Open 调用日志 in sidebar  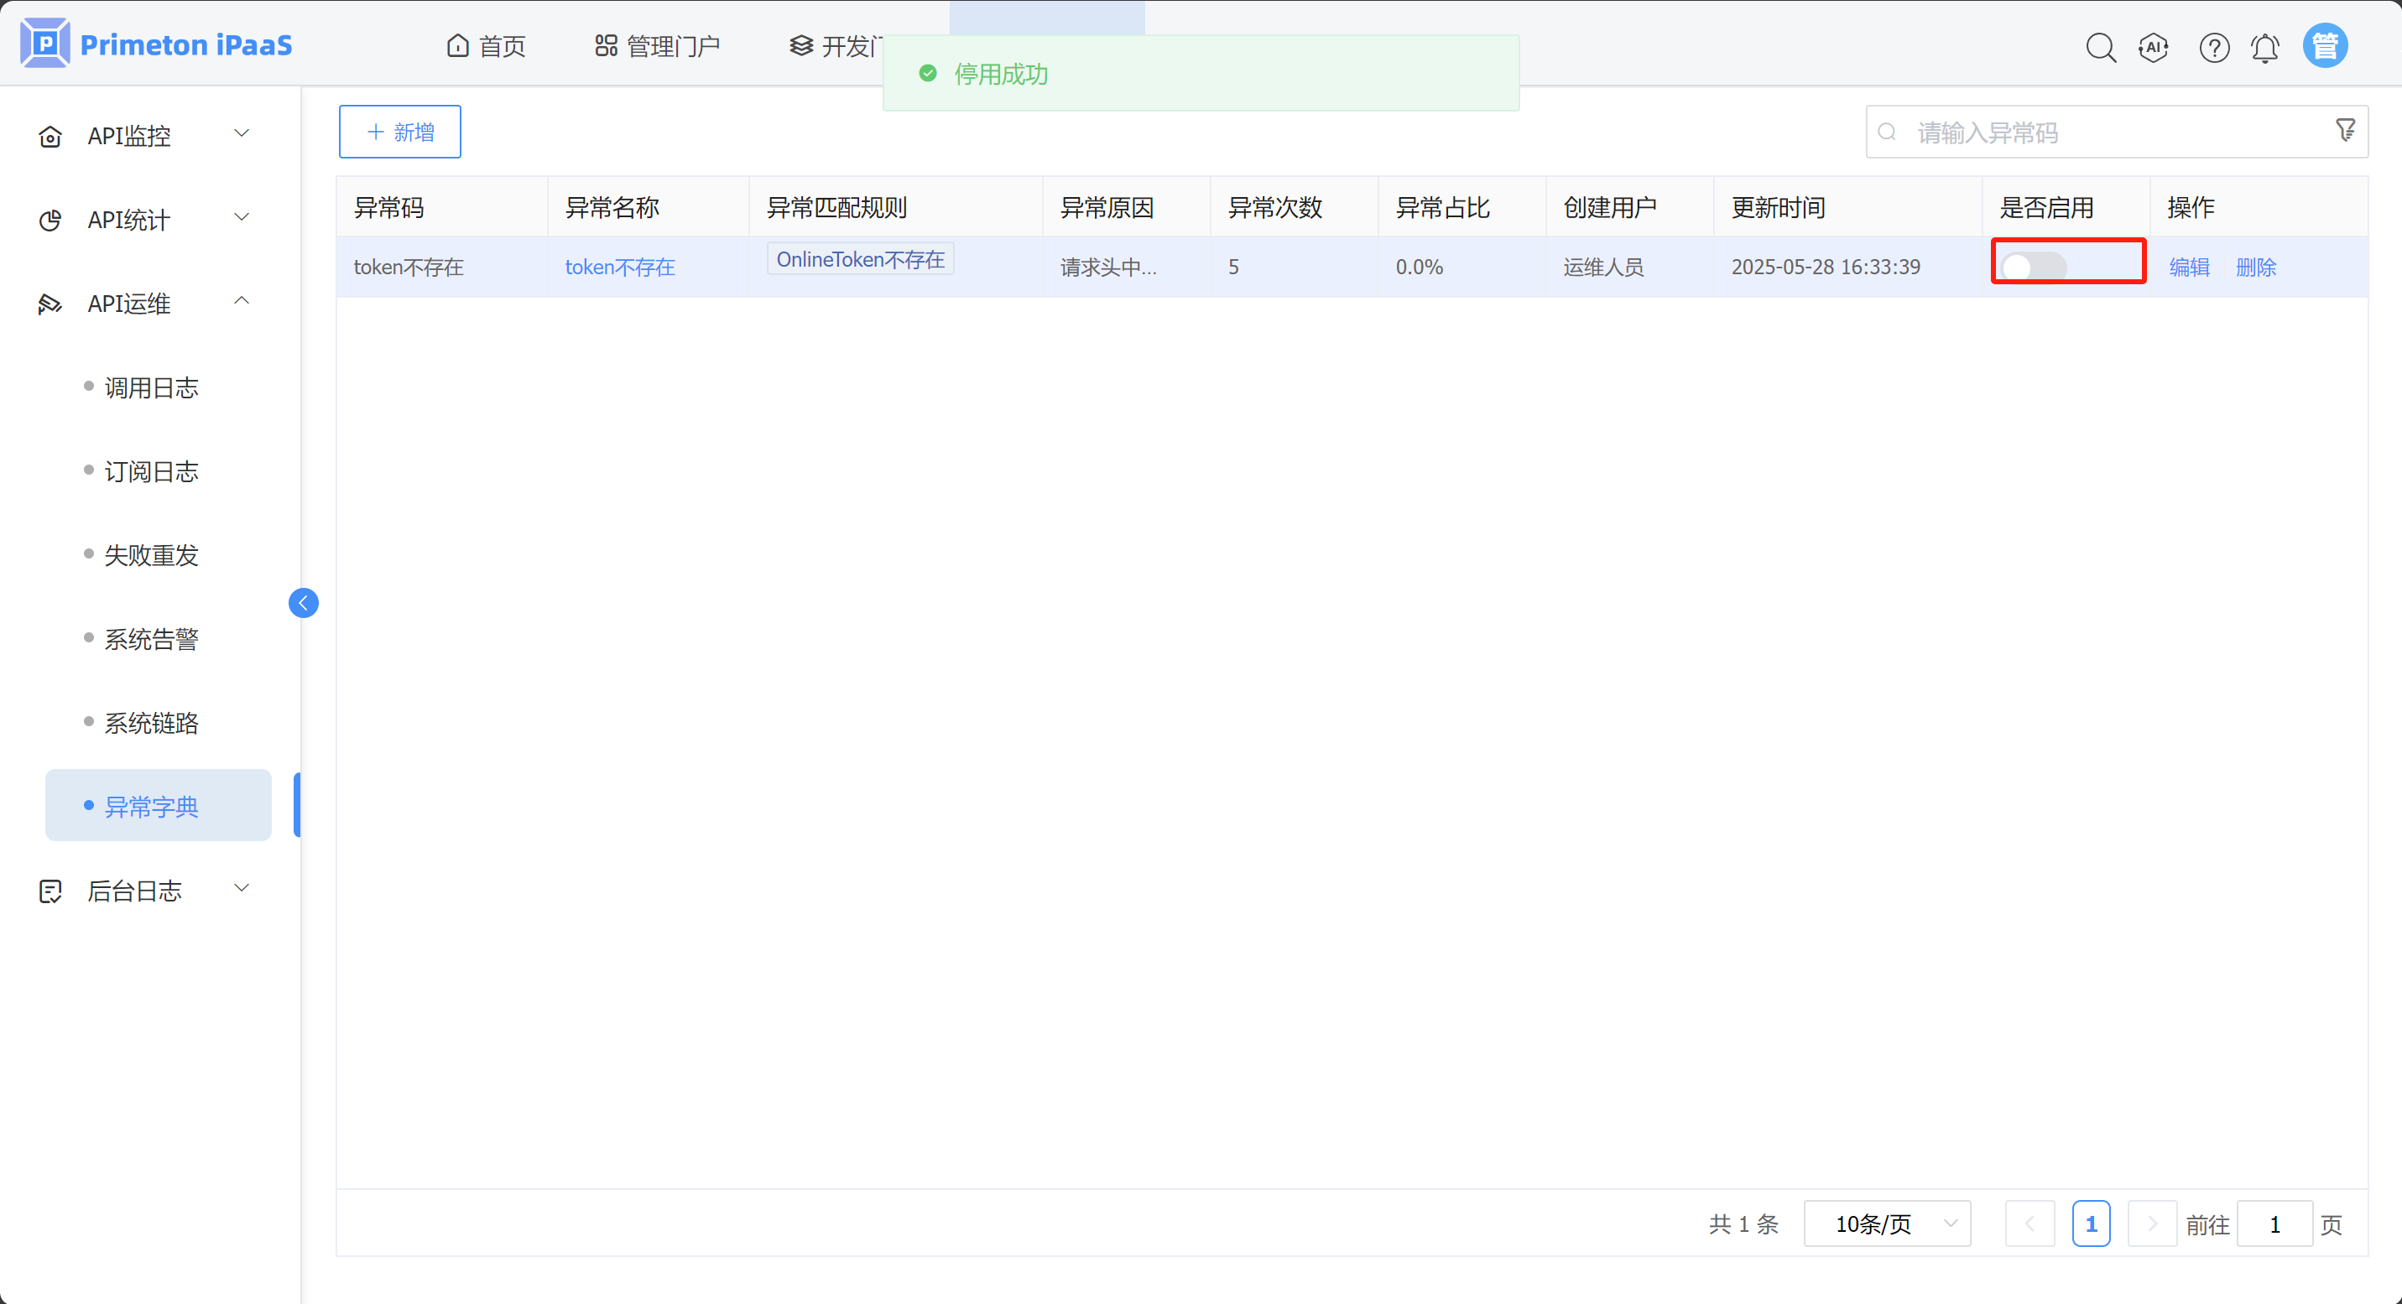pyautogui.click(x=151, y=387)
